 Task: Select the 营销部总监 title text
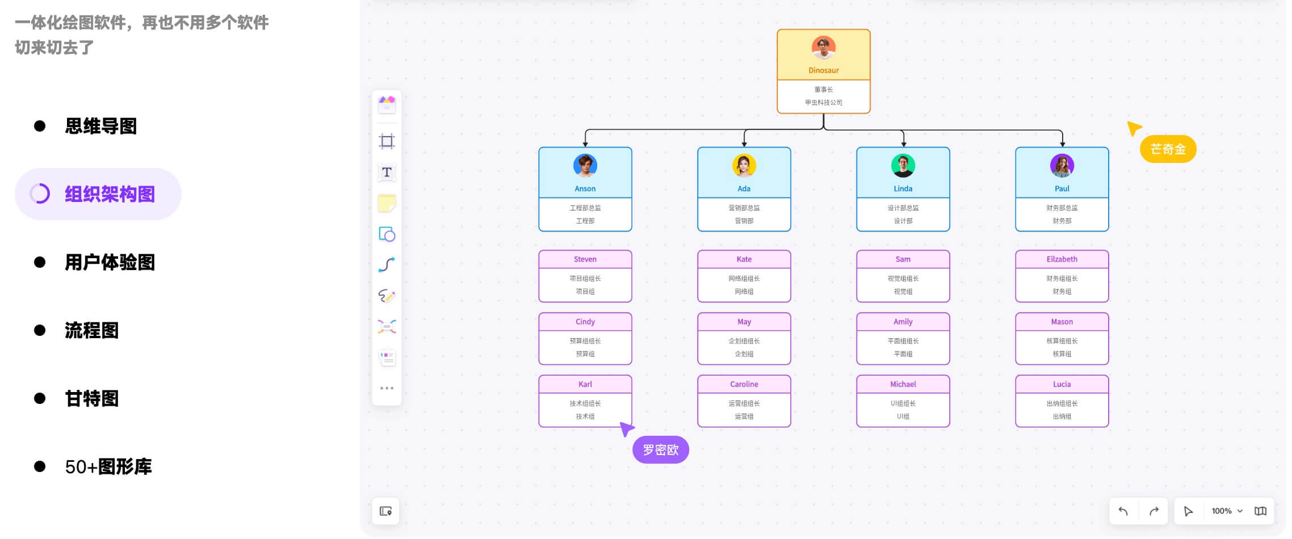(744, 208)
